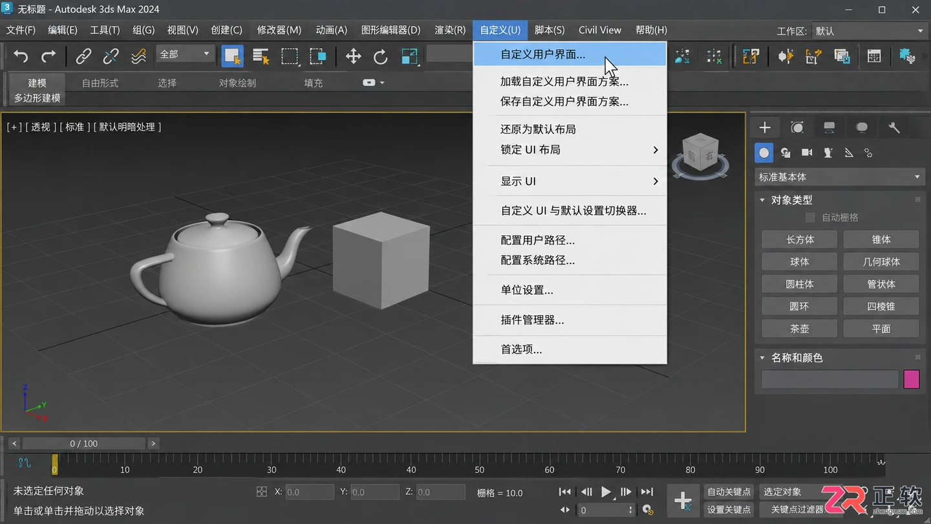
Task: Click the object name input field
Action: pyautogui.click(x=829, y=379)
